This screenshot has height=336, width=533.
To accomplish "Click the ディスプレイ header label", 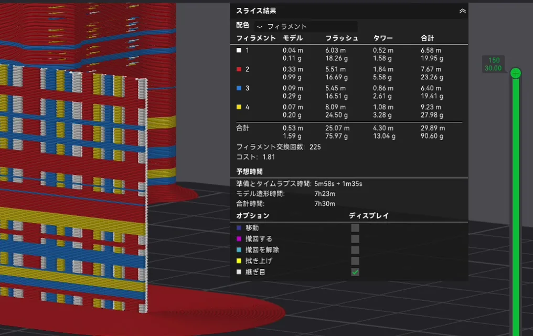I will click(x=369, y=216).
